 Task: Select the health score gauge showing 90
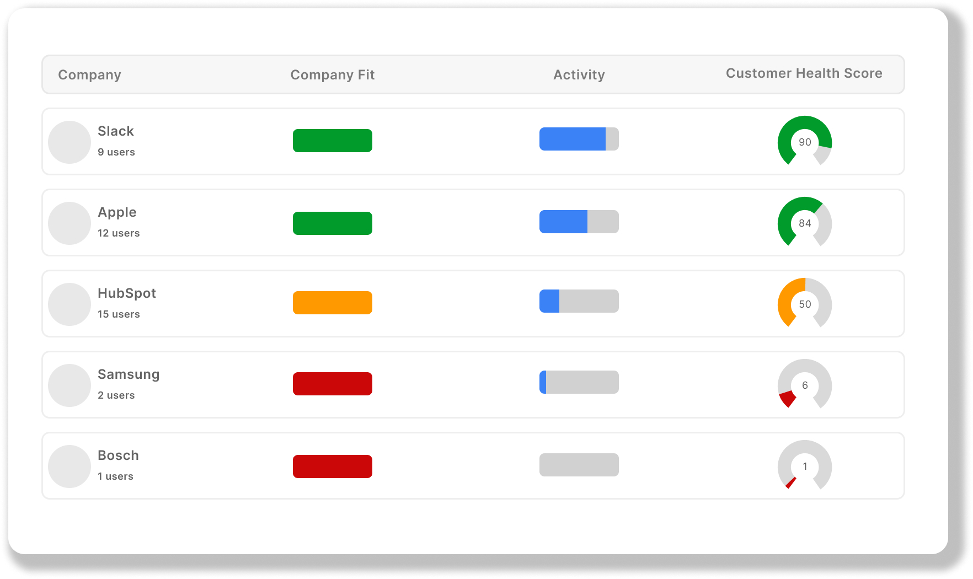point(804,142)
